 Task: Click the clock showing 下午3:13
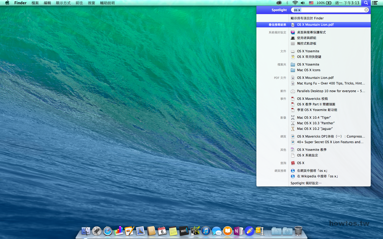click(347, 3)
